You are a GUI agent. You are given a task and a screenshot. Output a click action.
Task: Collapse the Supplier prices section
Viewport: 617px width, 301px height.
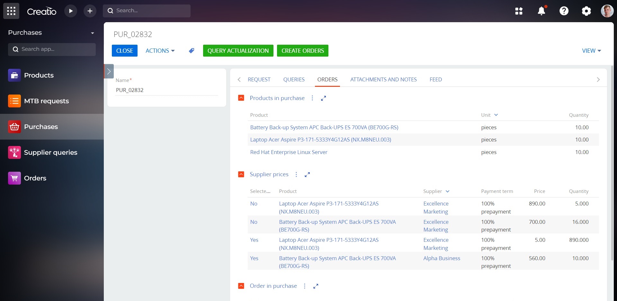pos(241,174)
